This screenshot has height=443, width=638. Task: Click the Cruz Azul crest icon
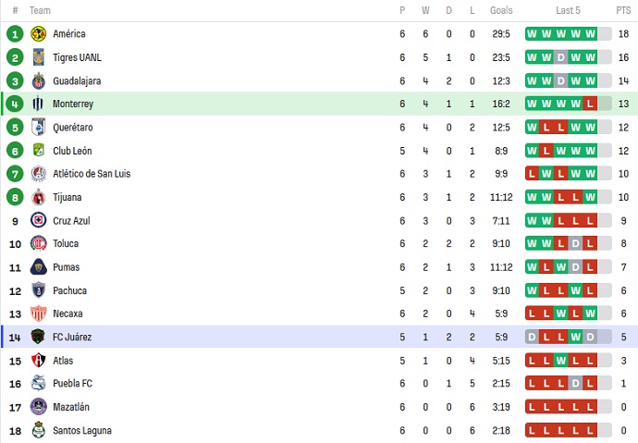coord(38,220)
